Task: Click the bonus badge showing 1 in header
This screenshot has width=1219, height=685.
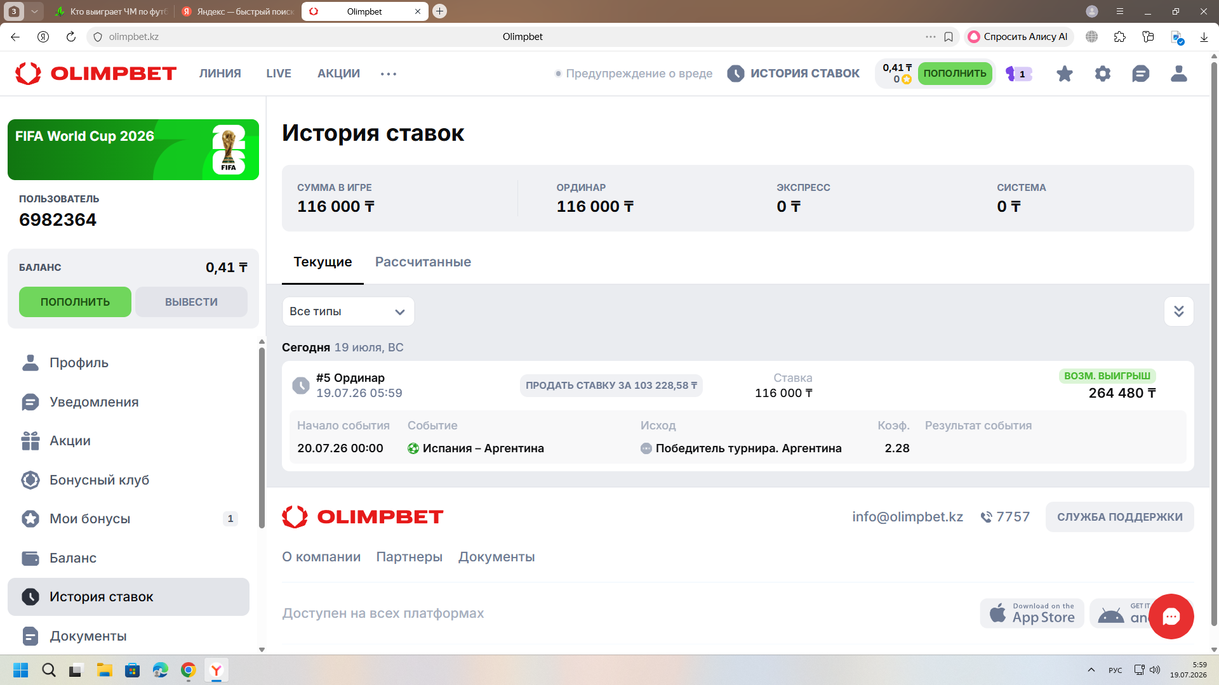Action: [1019, 74]
